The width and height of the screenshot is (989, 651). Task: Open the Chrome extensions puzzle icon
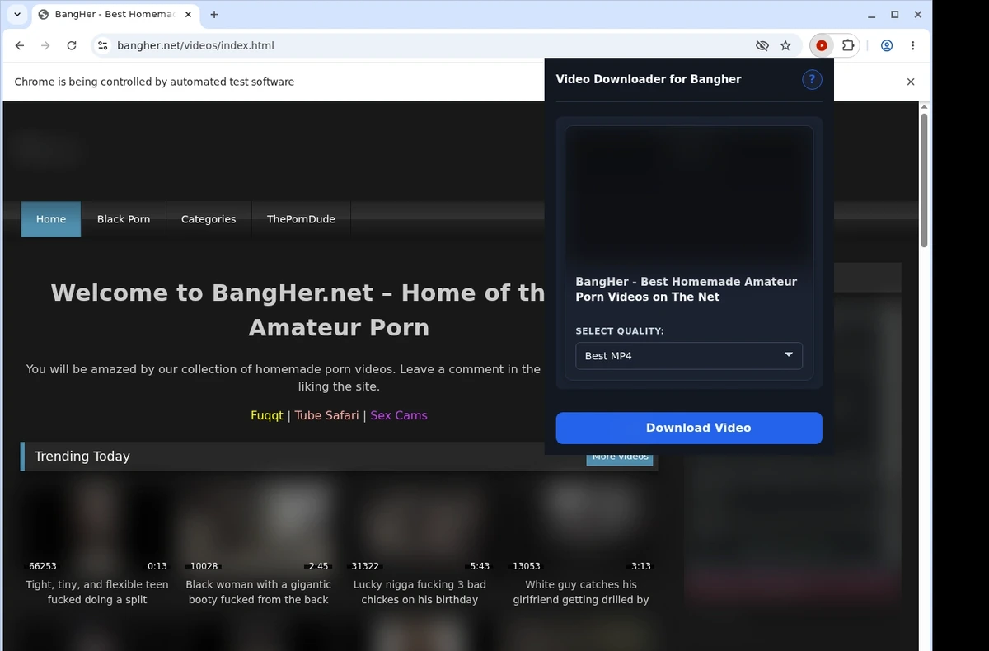click(847, 45)
